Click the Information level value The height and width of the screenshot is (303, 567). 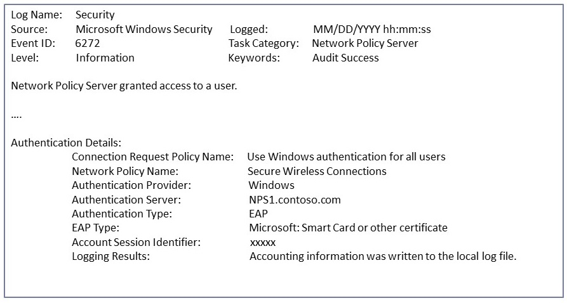(x=105, y=58)
